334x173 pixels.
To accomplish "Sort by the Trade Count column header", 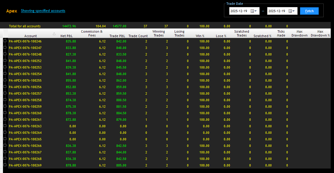I will coord(138,36).
